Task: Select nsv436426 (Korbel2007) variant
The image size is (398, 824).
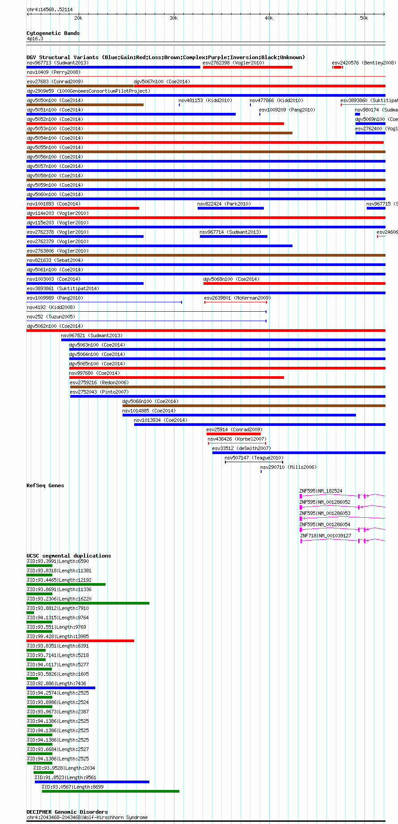Action: [x=237, y=443]
